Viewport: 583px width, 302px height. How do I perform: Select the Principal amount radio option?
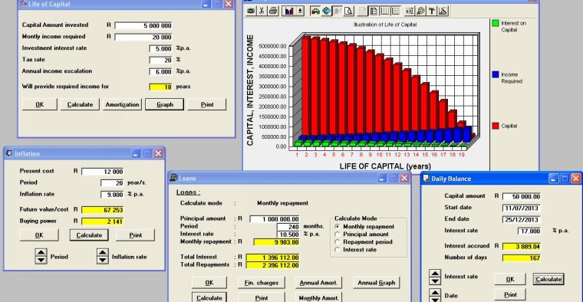[x=338, y=234]
